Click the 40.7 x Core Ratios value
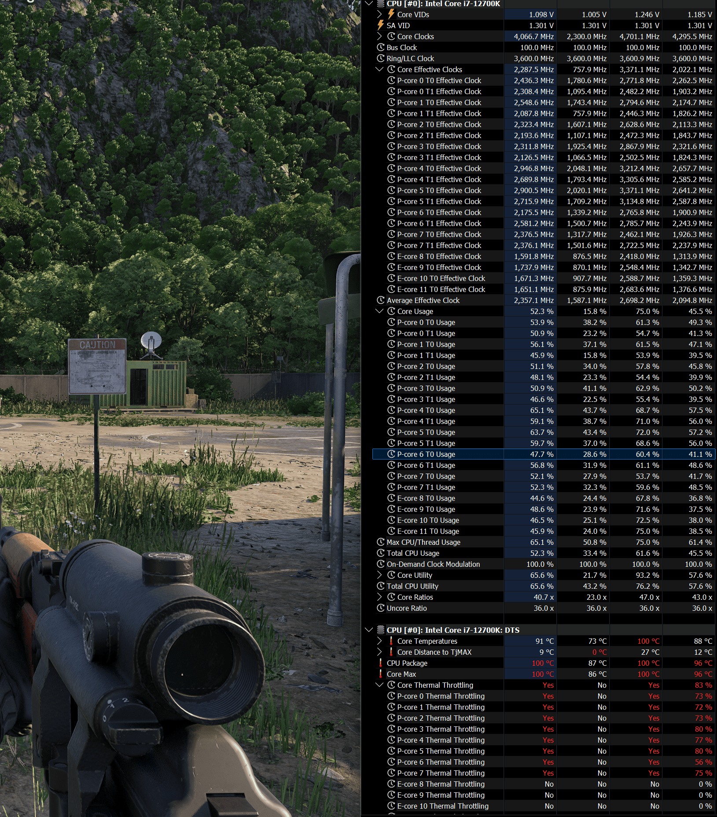This screenshot has width=717, height=817. pyautogui.click(x=544, y=597)
